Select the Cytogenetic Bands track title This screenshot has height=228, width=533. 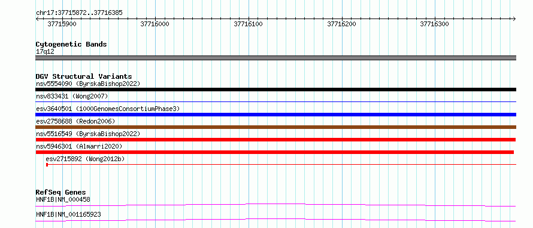[x=71, y=44]
